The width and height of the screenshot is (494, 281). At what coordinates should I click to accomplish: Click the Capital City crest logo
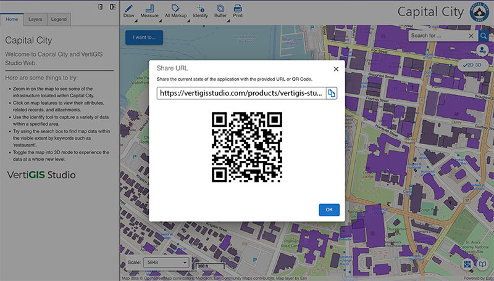pos(479,12)
